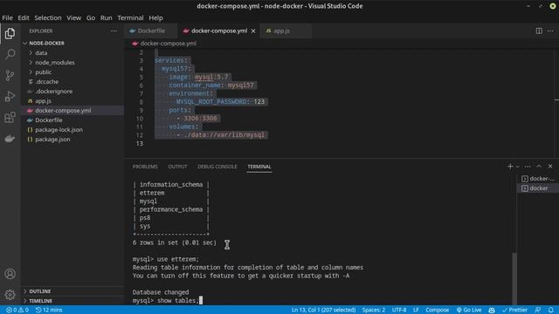Viewport: 559px width, 314px height.
Task: Split the editor to the right
Action: pos(539,31)
